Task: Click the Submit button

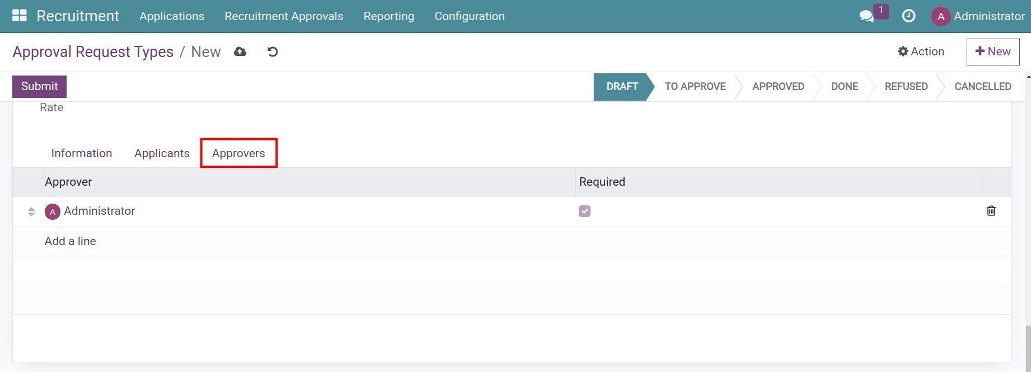Action: tap(39, 86)
